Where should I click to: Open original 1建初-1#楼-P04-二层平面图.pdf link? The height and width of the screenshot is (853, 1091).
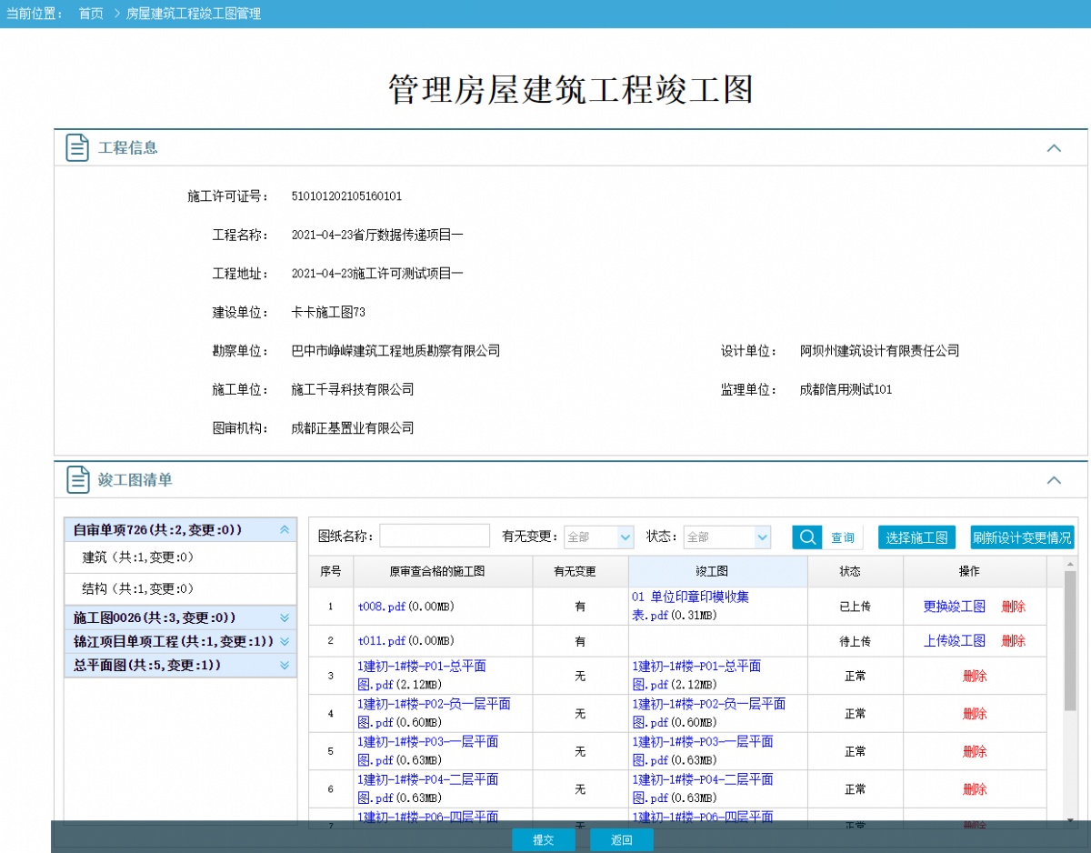[427, 788]
